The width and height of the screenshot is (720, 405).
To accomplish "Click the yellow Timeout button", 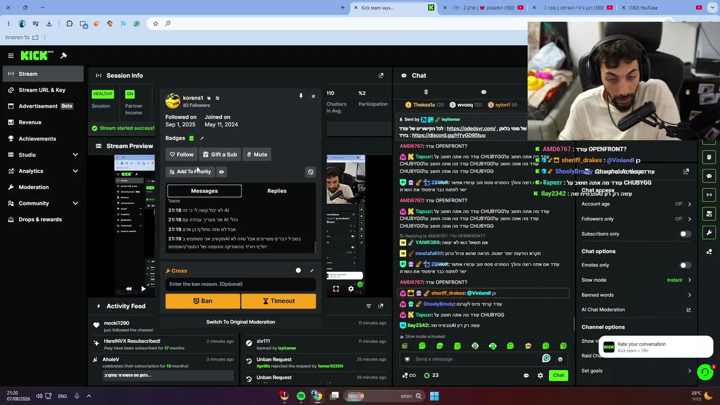I will (278, 301).
